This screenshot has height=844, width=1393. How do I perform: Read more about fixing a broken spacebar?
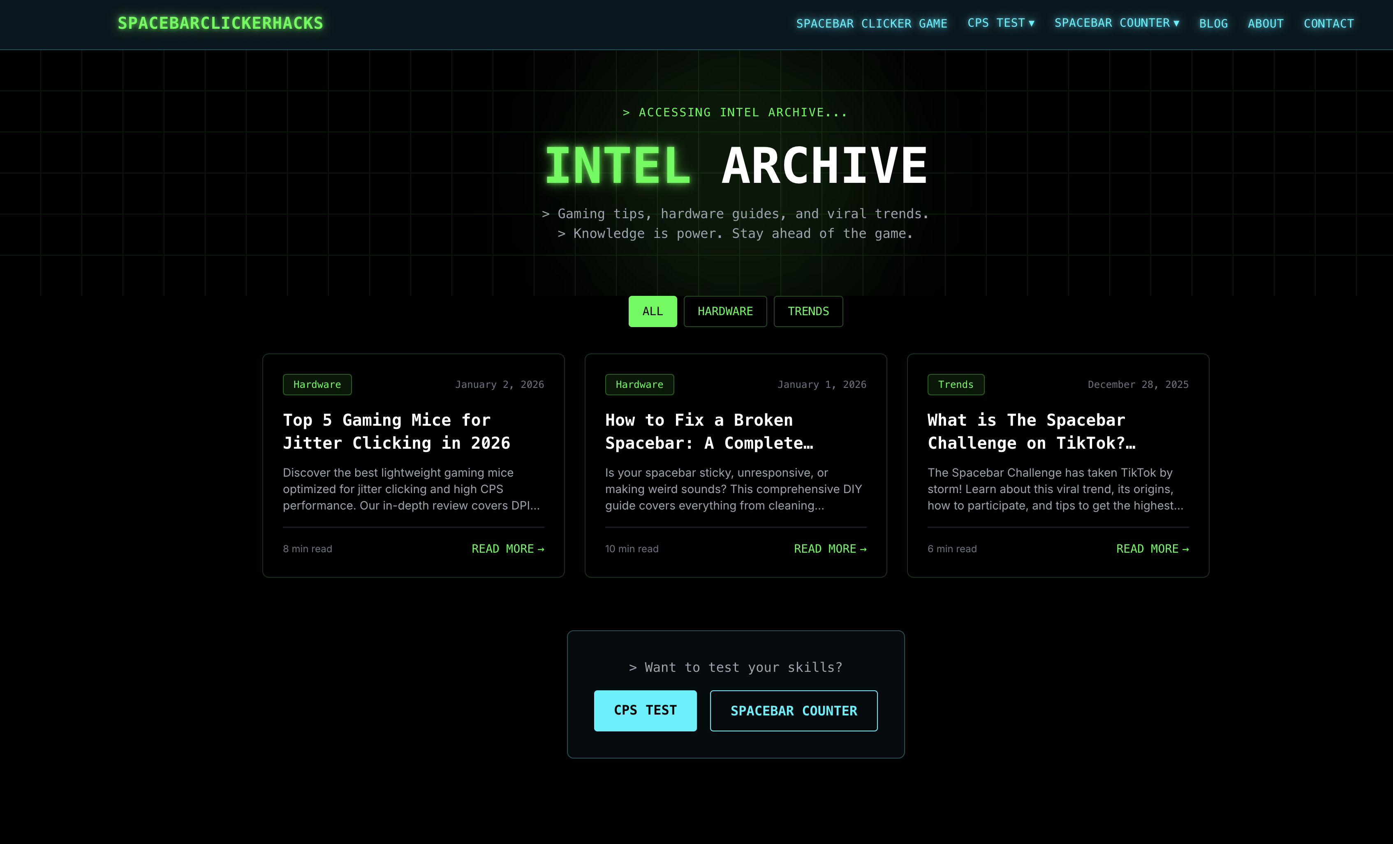click(x=829, y=549)
